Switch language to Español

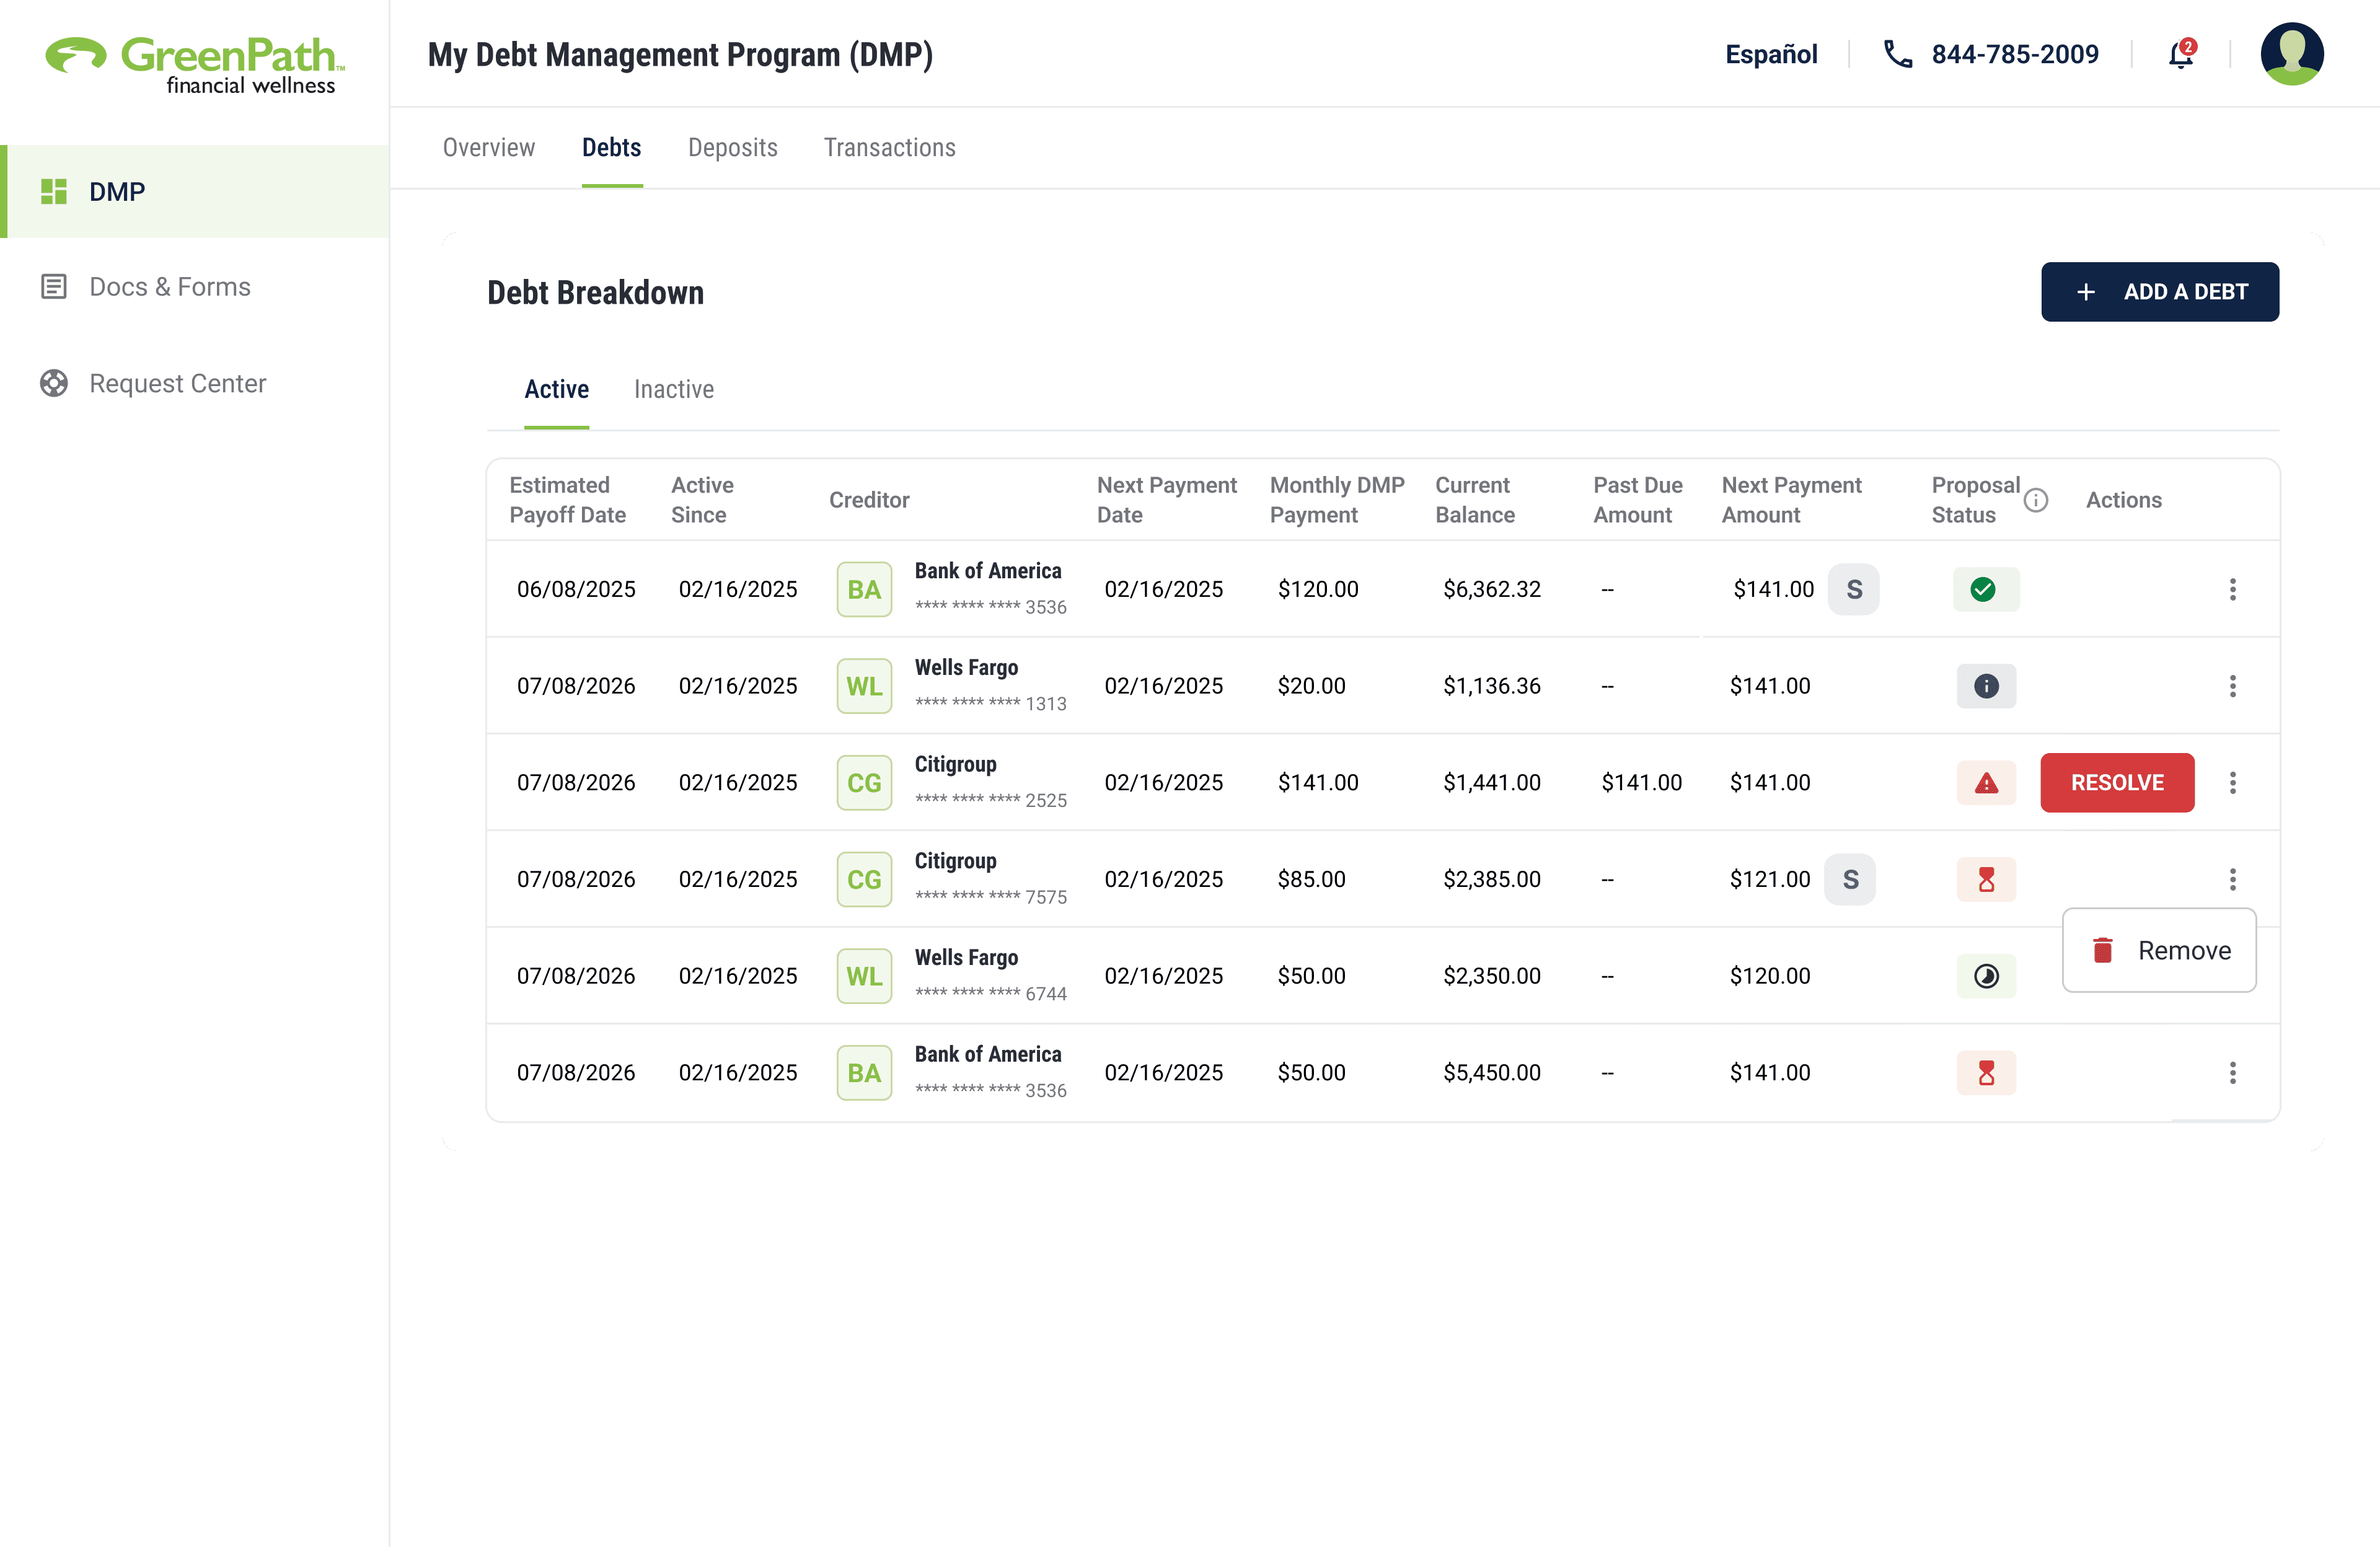click(x=1770, y=54)
